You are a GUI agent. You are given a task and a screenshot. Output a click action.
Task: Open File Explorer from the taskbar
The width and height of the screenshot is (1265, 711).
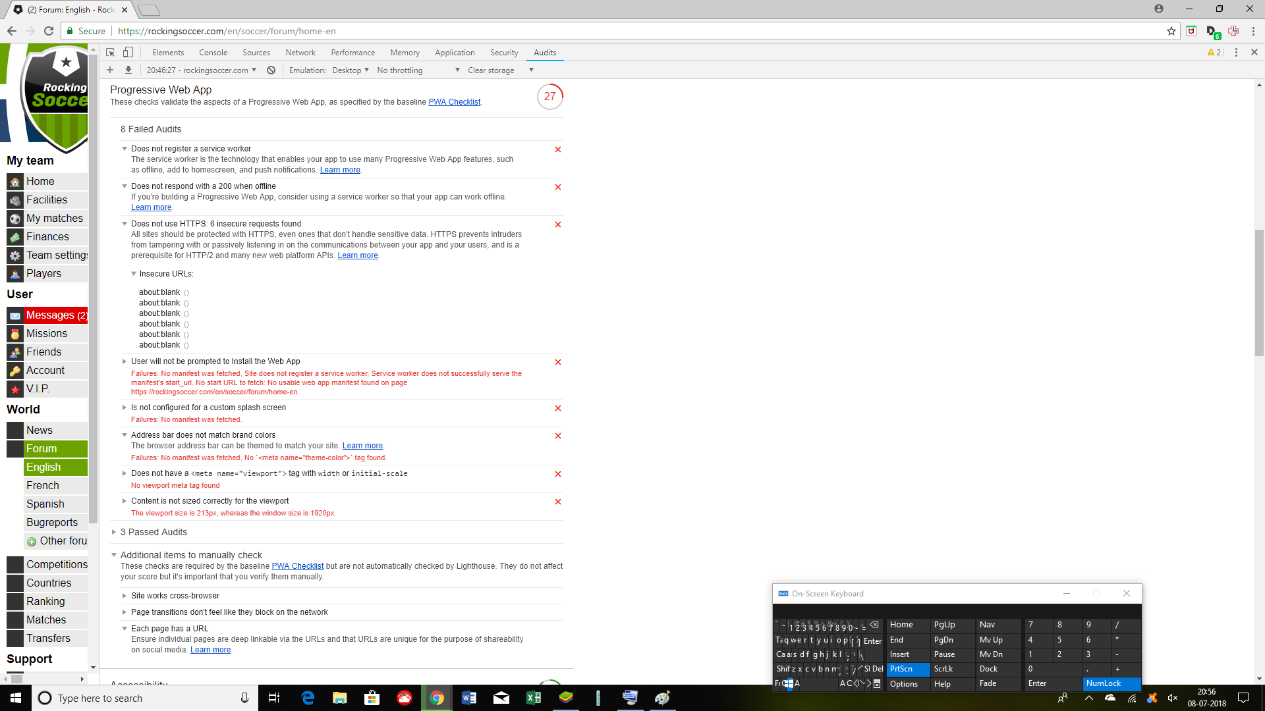coord(340,698)
